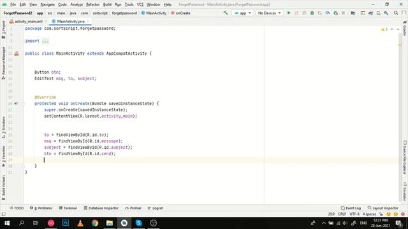Click the Attach Debugger to process icon

(x=336, y=13)
